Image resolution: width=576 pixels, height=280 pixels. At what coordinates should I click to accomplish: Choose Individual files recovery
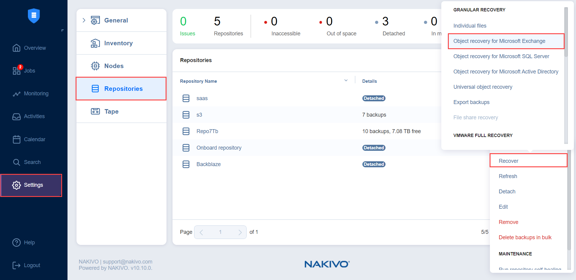pos(470,26)
